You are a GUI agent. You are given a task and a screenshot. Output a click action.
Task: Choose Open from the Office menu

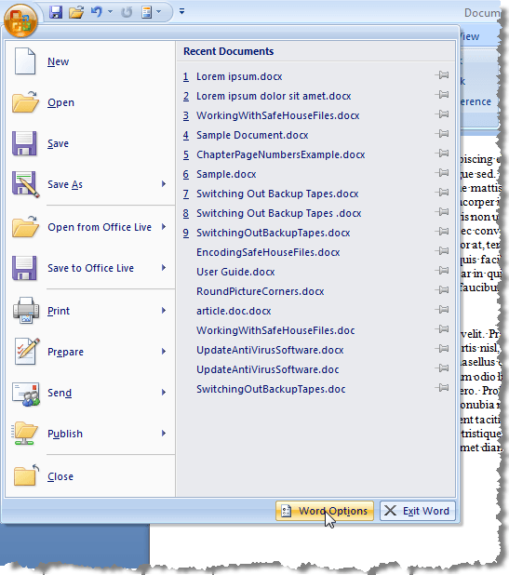(90, 102)
